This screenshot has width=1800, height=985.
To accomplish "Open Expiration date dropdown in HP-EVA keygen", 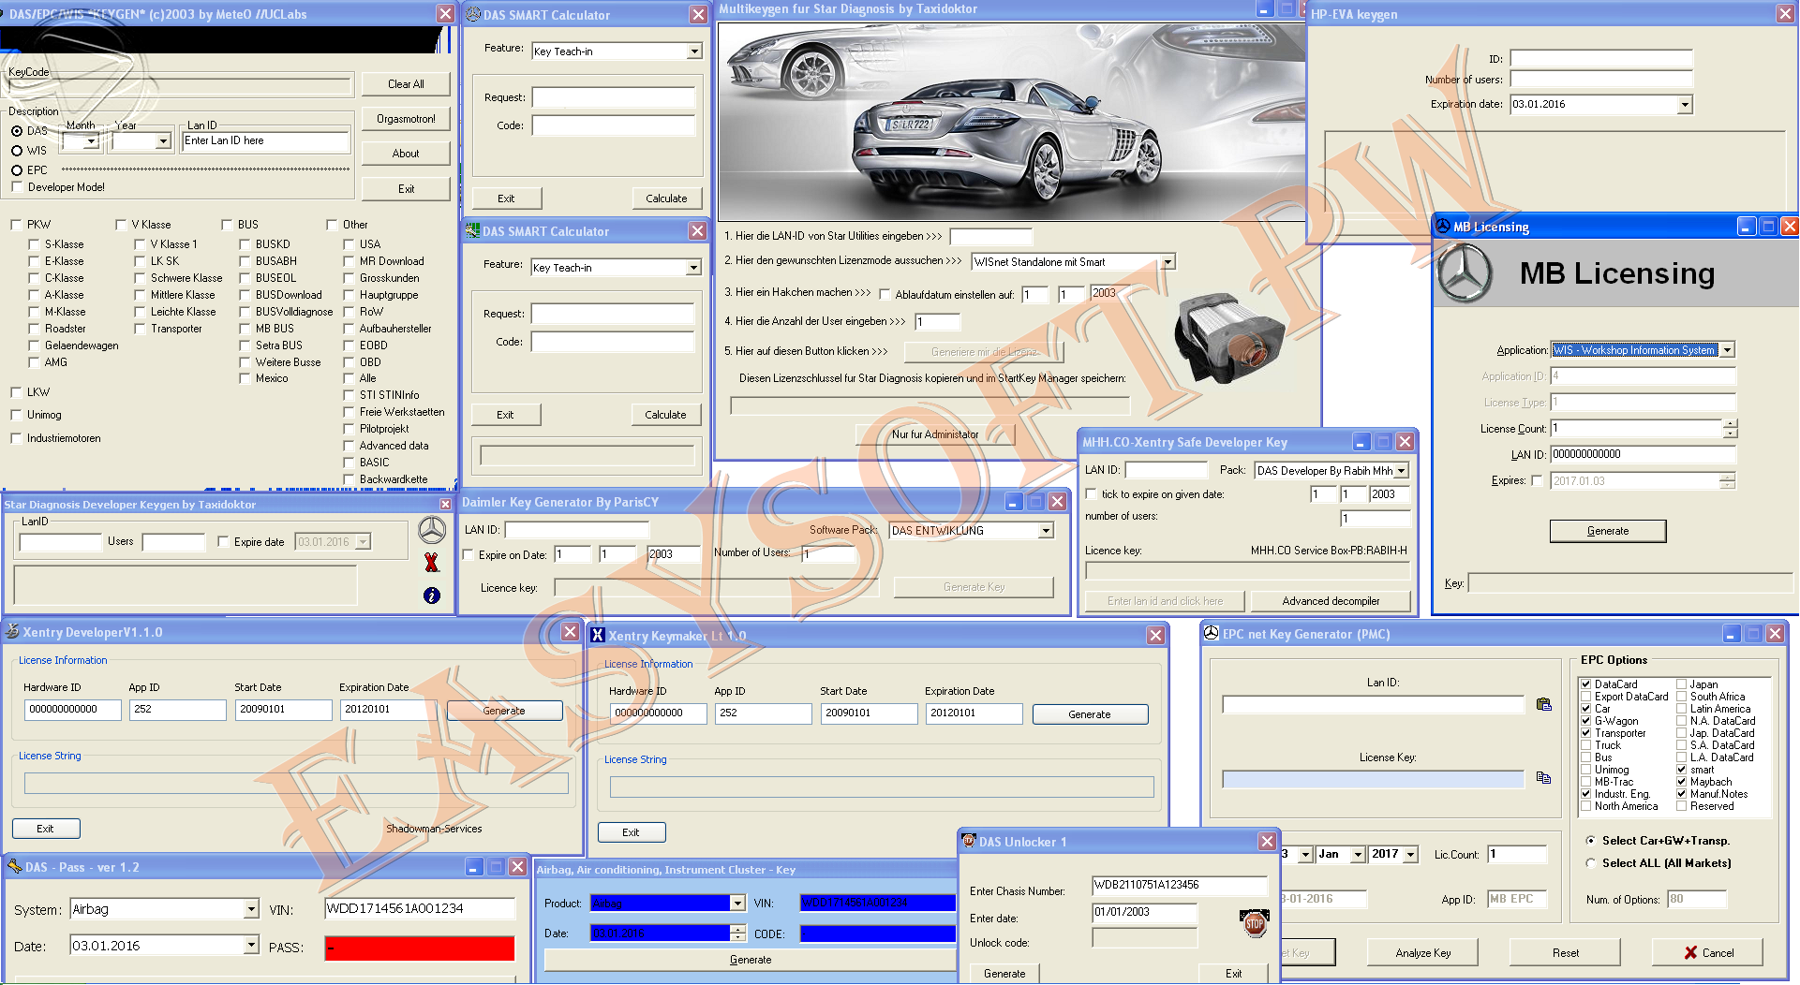I will [1685, 105].
